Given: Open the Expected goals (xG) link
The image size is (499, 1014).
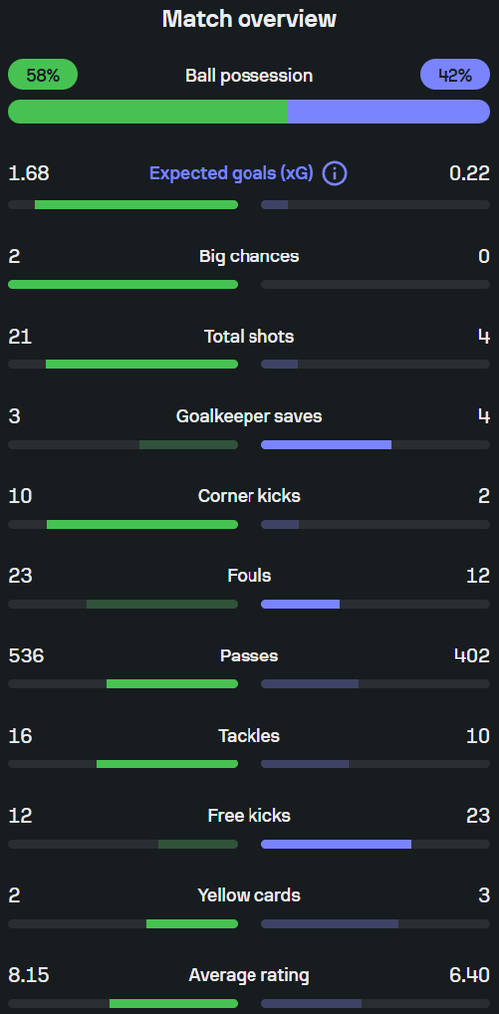Looking at the screenshot, I should (232, 174).
